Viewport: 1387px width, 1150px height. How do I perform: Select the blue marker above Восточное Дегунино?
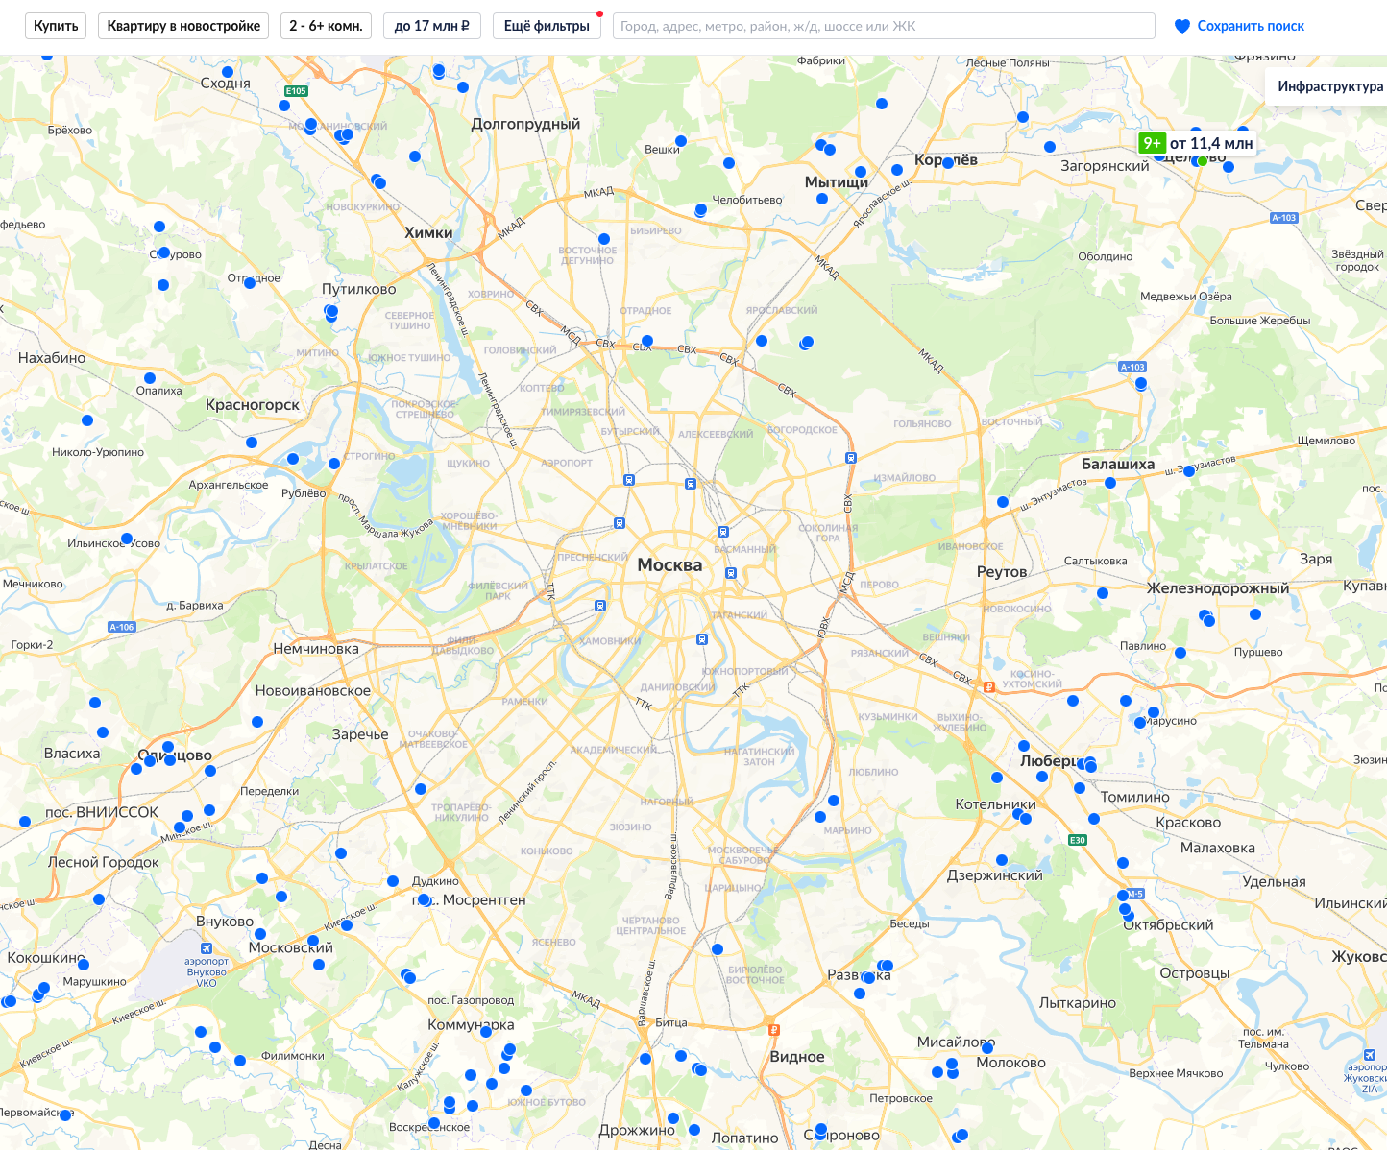click(604, 239)
